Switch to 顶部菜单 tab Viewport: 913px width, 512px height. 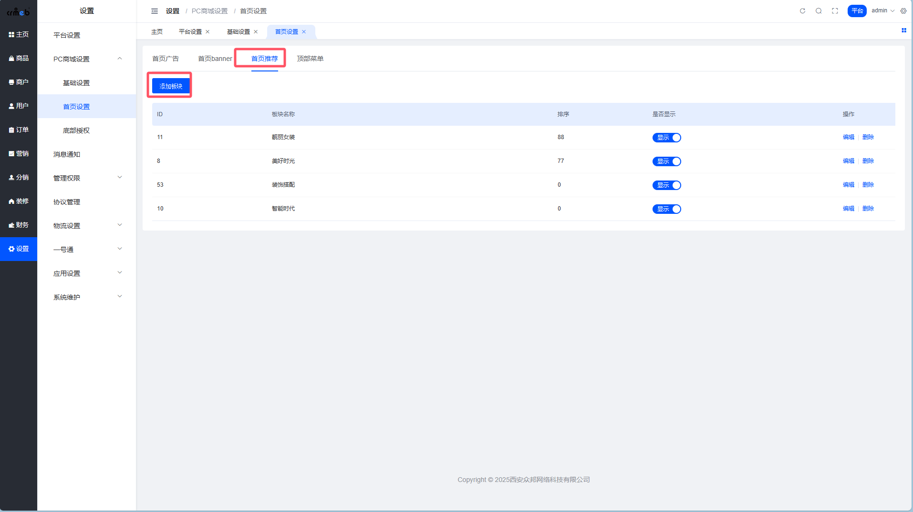point(310,59)
